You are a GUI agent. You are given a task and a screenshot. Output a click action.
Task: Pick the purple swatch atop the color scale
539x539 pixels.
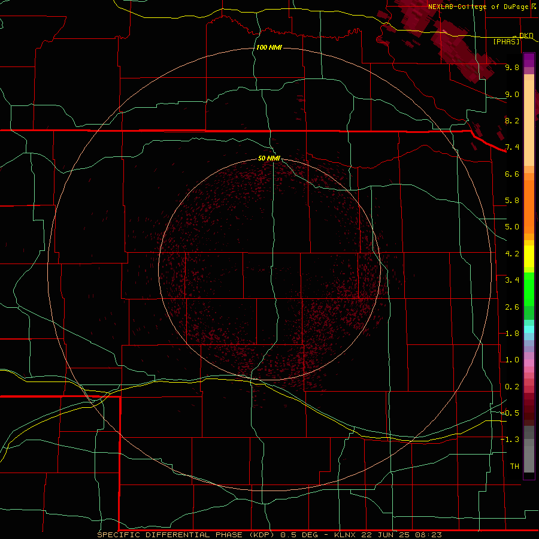[529, 60]
